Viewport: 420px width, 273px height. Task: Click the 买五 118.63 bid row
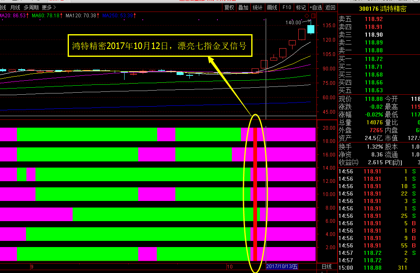coord(361,90)
